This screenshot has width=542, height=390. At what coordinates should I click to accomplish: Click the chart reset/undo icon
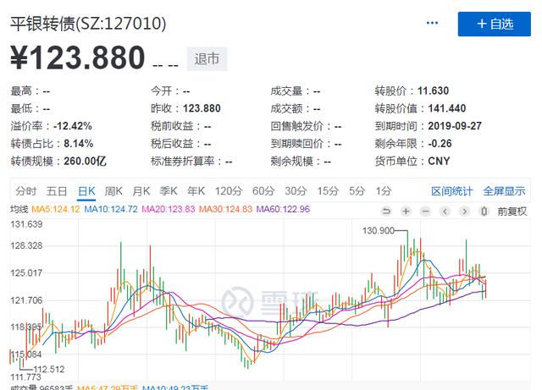click(x=386, y=211)
